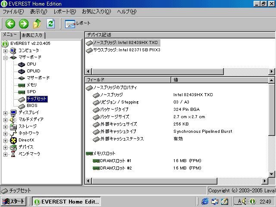The width and height of the screenshot is (276, 207).
Task: Click left arrow of field list horizontal scrollbar
Action: (88, 181)
